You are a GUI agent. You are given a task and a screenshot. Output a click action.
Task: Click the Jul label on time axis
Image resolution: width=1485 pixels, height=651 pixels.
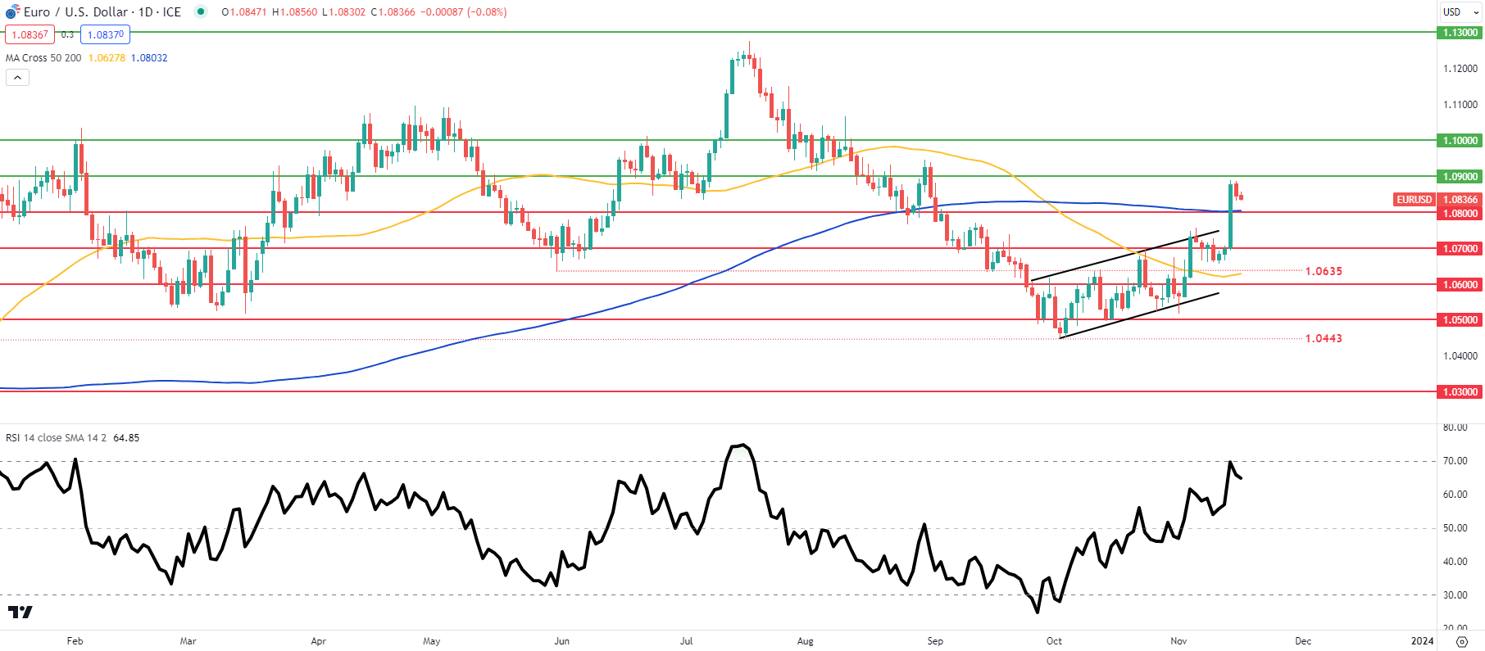[686, 641]
